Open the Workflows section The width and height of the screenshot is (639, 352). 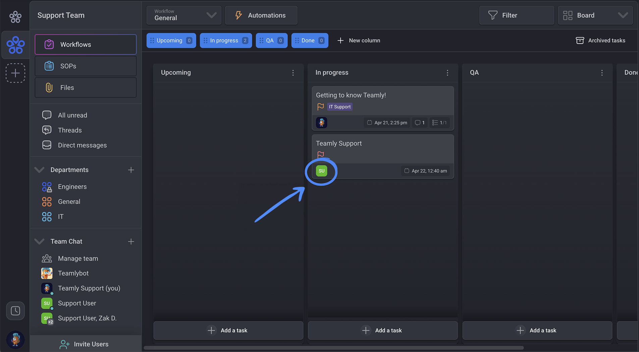pyautogui.click(x=86, y=44)
